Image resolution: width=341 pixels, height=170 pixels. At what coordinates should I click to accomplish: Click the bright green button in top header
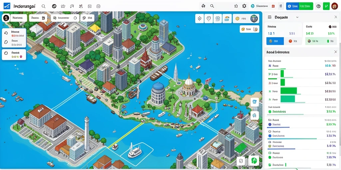point(306,6)
